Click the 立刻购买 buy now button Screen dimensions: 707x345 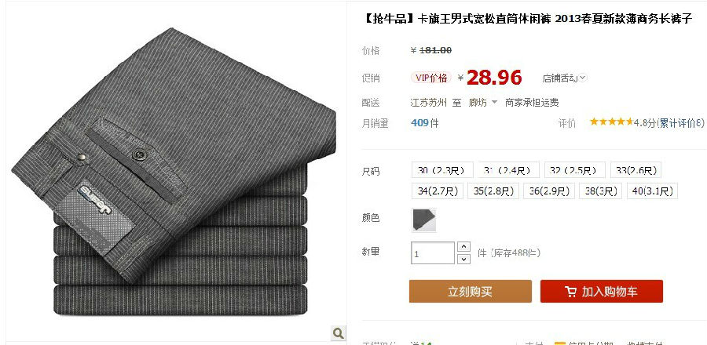[x=471, y=292]
